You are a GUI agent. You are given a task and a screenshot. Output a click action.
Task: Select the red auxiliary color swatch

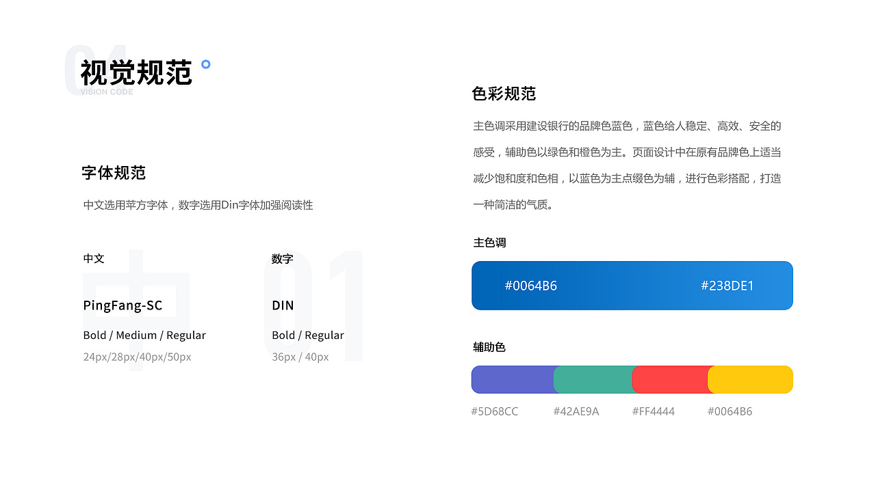tap(671, 379)
